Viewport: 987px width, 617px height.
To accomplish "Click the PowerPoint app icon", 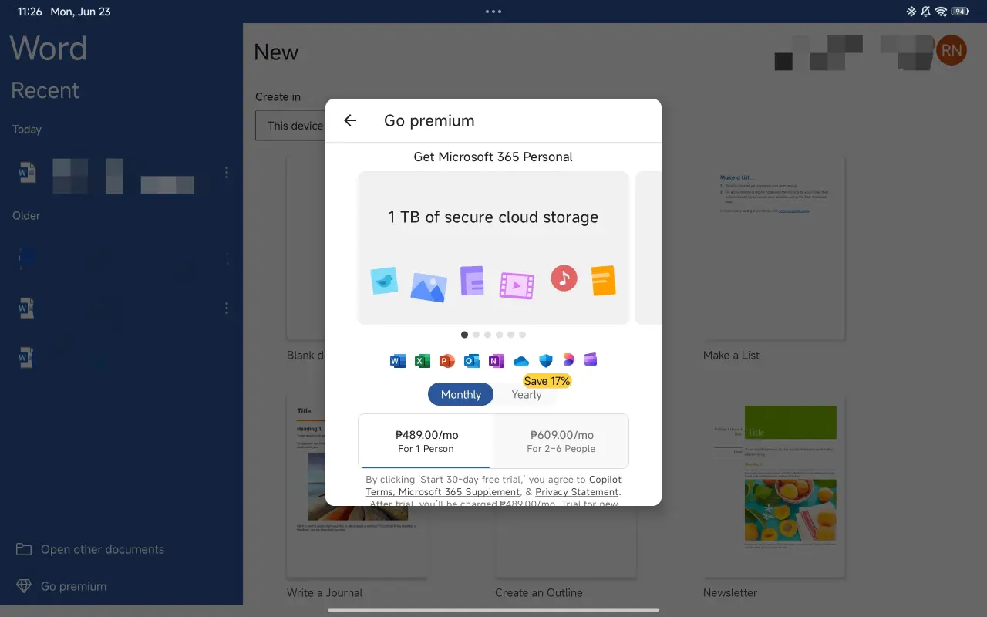I will 446,360.
